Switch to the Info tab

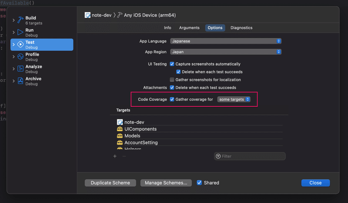tap(167, 28)
